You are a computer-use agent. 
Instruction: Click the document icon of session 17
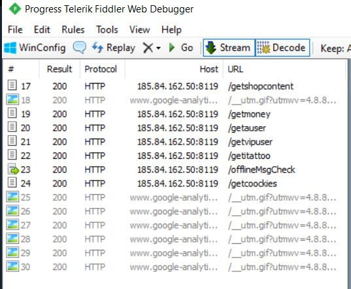12,85
